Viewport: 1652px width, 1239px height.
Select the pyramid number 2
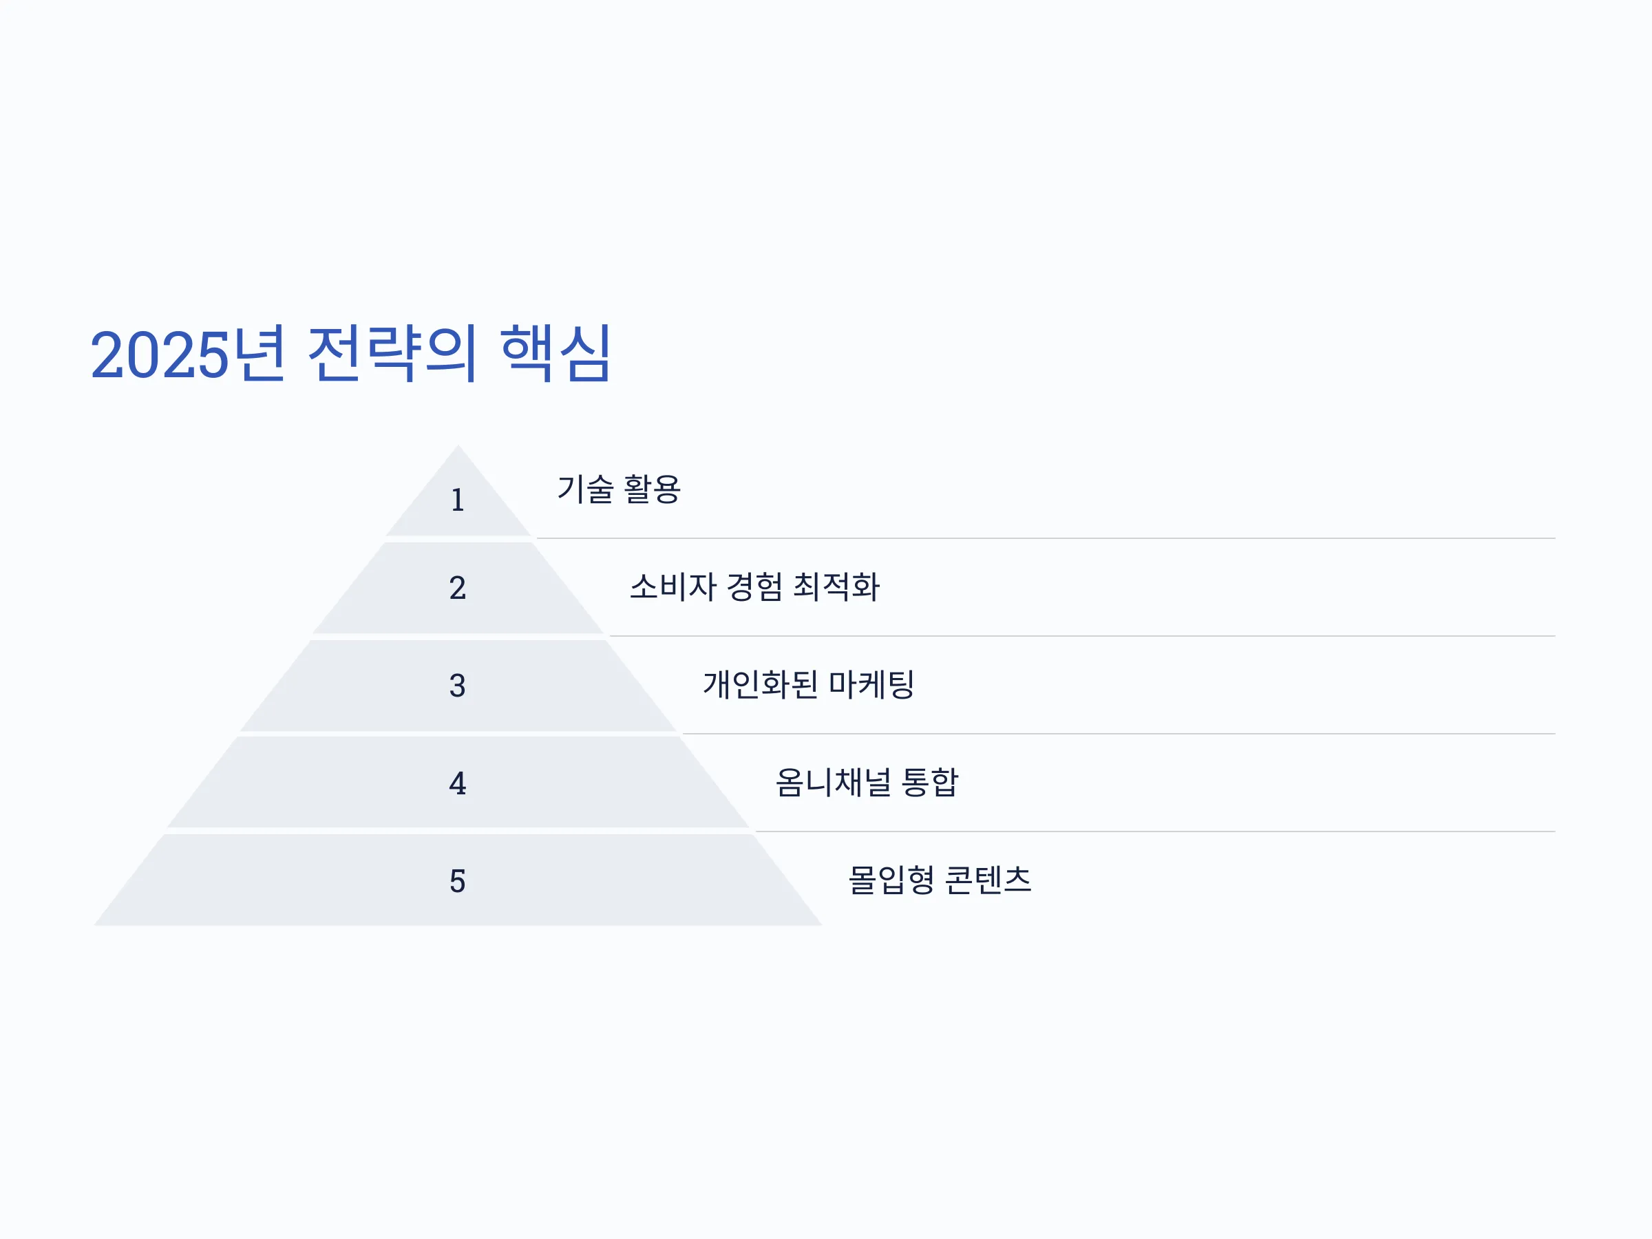coord(458,588)
